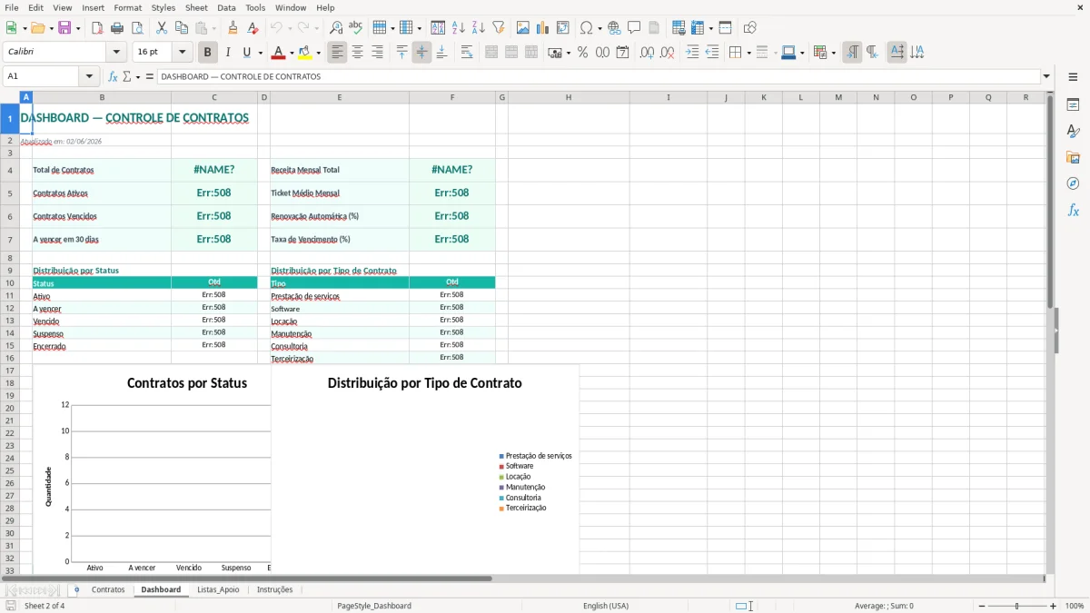Insert a Pivot Table
Viewport: 1090px width, 613px height.
(x=563, y=28)
